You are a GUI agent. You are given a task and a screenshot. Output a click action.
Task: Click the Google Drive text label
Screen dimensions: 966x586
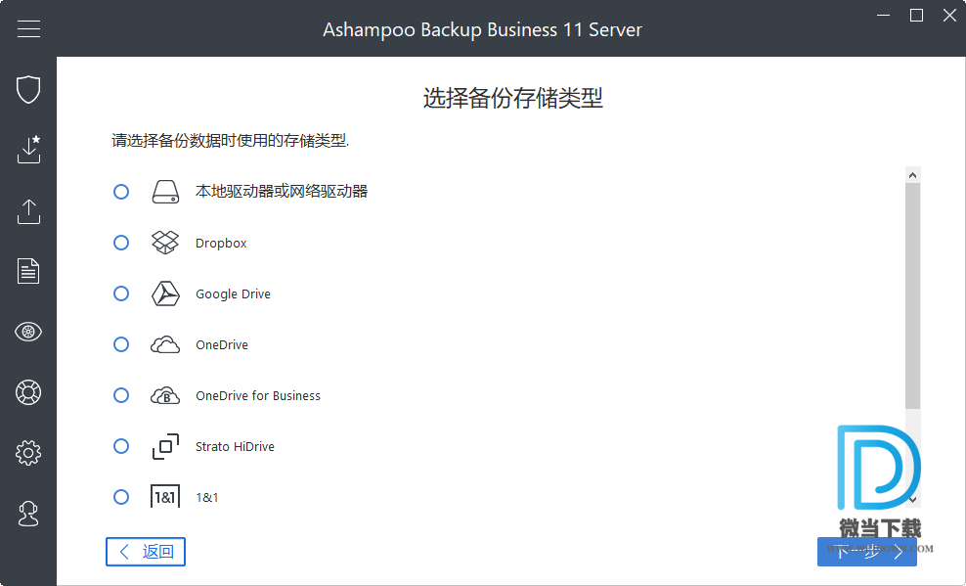tap(233, 293)
